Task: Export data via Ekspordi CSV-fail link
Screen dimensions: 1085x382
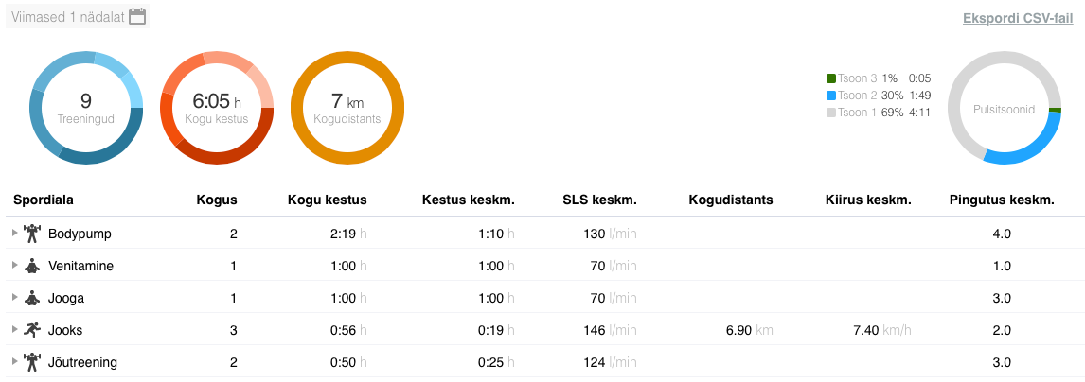Action: point(1017,18)
